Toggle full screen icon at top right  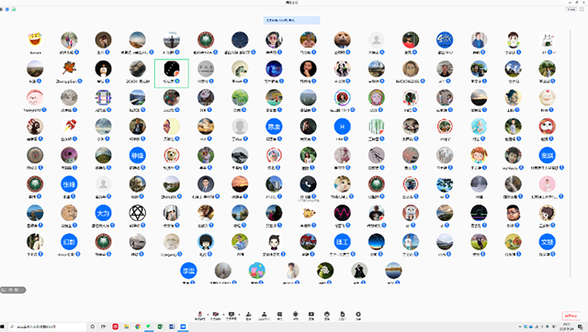coord(582,9)
